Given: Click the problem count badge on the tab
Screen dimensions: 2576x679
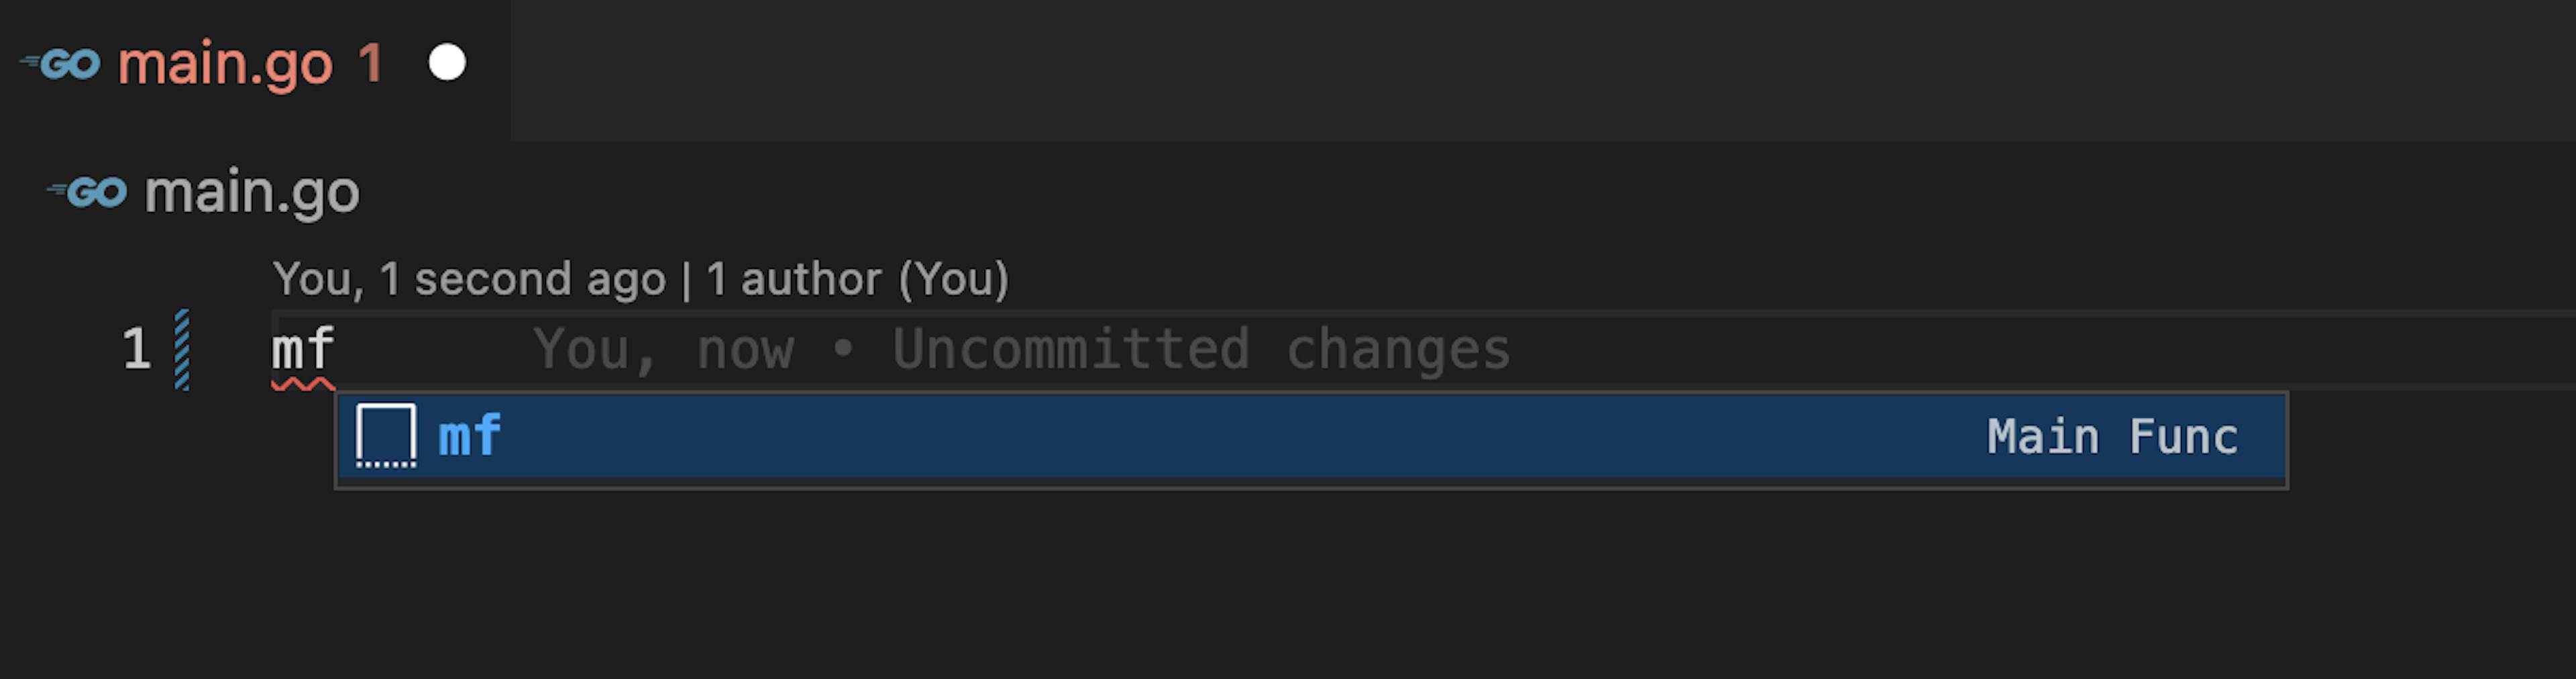Looking at the screenshot, I should [x=371, y=64].
